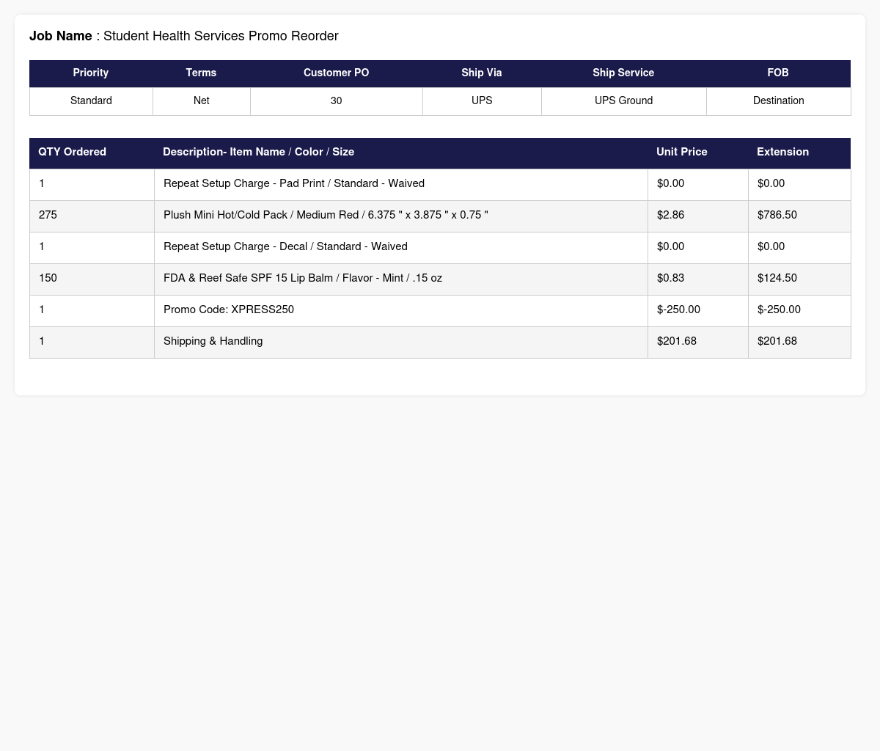
Task: Select the 'Destination' FOB cell
Action: click(x=778, y=101)
